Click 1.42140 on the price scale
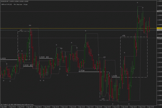This screenshot has height=108, width=162. click(x=160, y=72)
